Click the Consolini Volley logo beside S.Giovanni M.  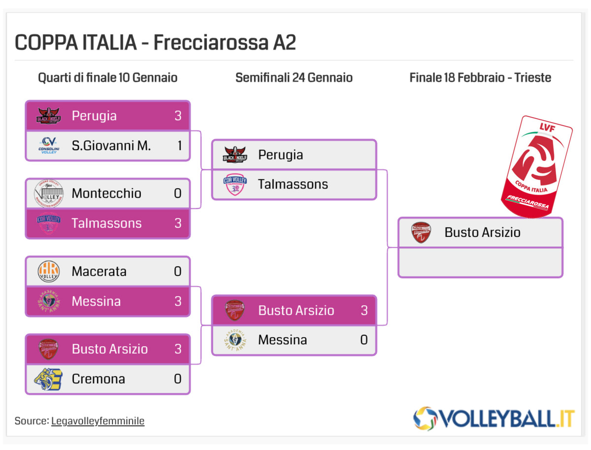tap(48, 145)
